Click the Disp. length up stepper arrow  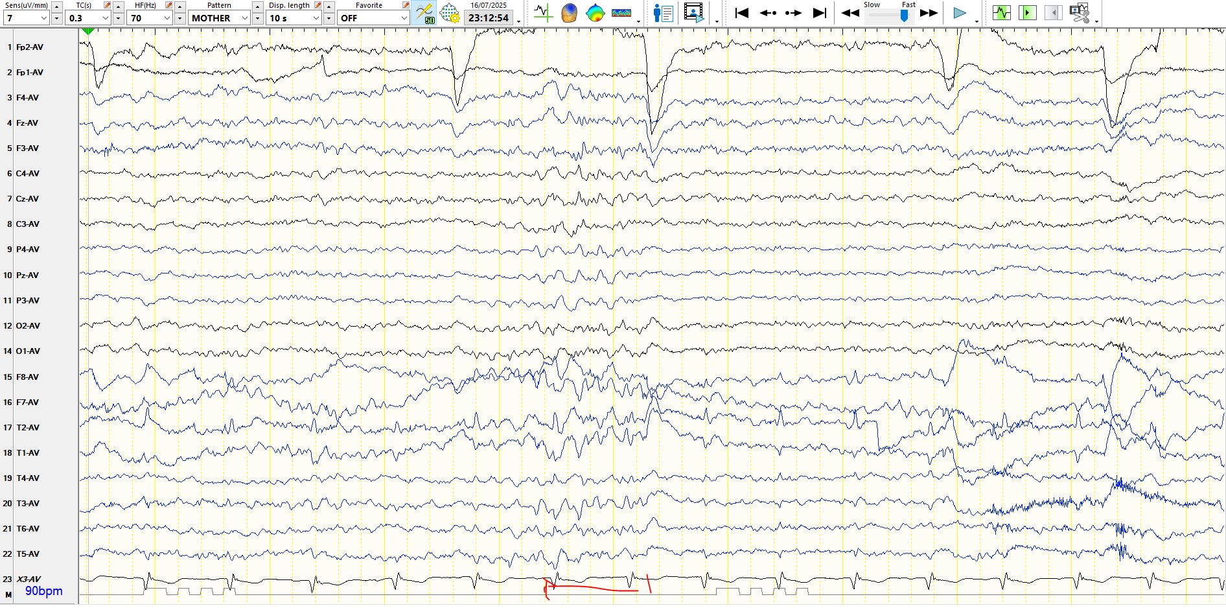pos(329,6)
